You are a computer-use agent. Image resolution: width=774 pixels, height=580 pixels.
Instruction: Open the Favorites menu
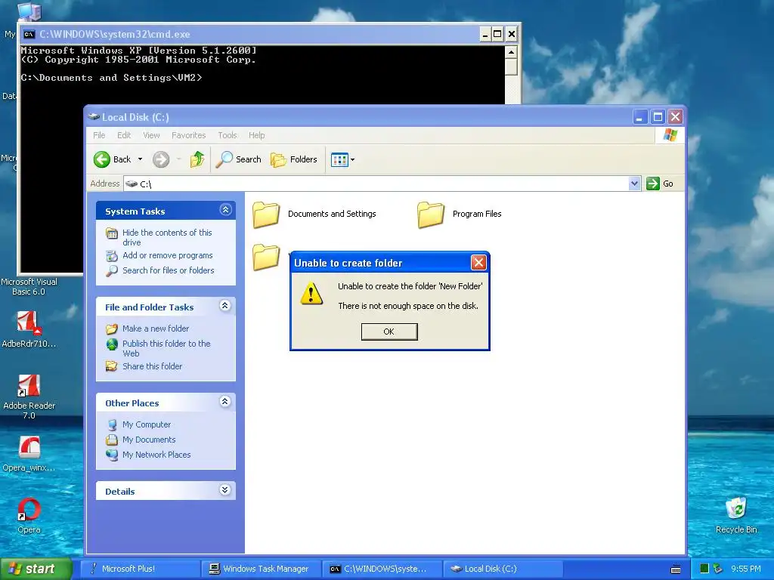click(188, 135)
